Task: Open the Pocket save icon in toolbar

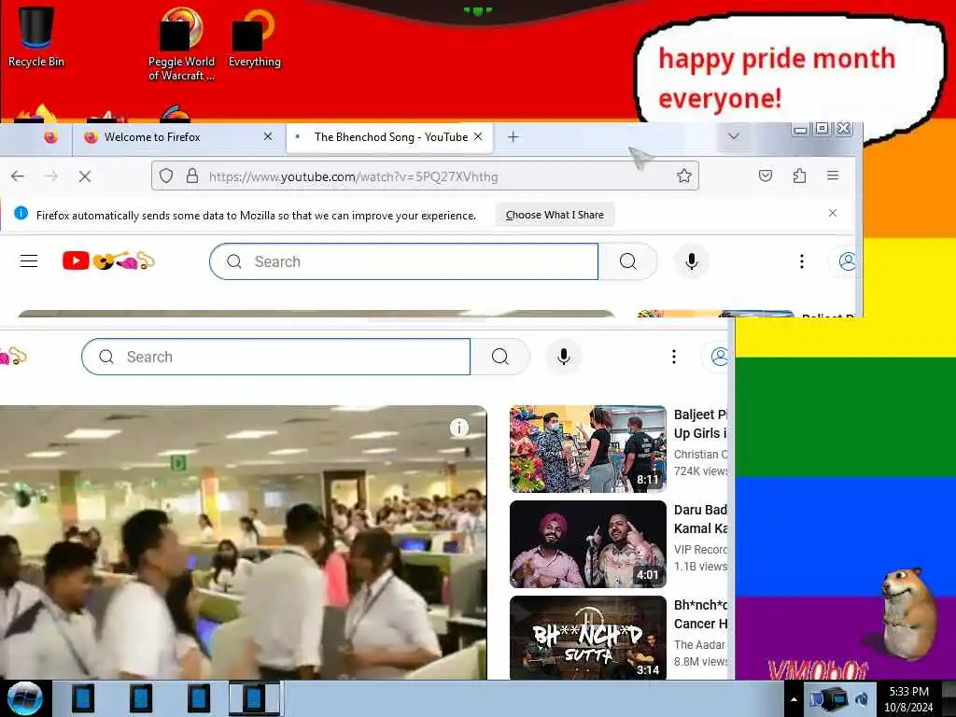Action: (x=766, y=176)
